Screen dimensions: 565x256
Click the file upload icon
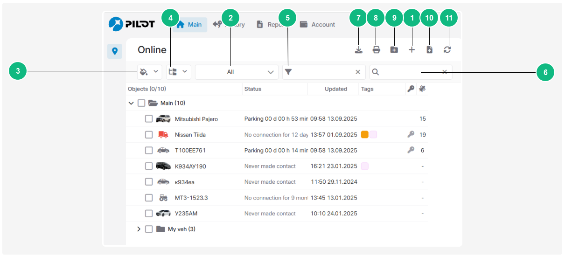point(429,50)
